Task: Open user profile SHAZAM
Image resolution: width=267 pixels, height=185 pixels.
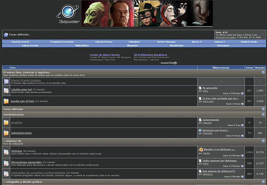Action: (x=208, y=134)
